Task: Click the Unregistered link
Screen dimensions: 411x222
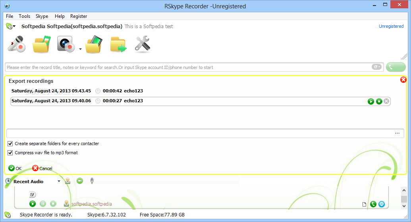Action: click(391, 26)
